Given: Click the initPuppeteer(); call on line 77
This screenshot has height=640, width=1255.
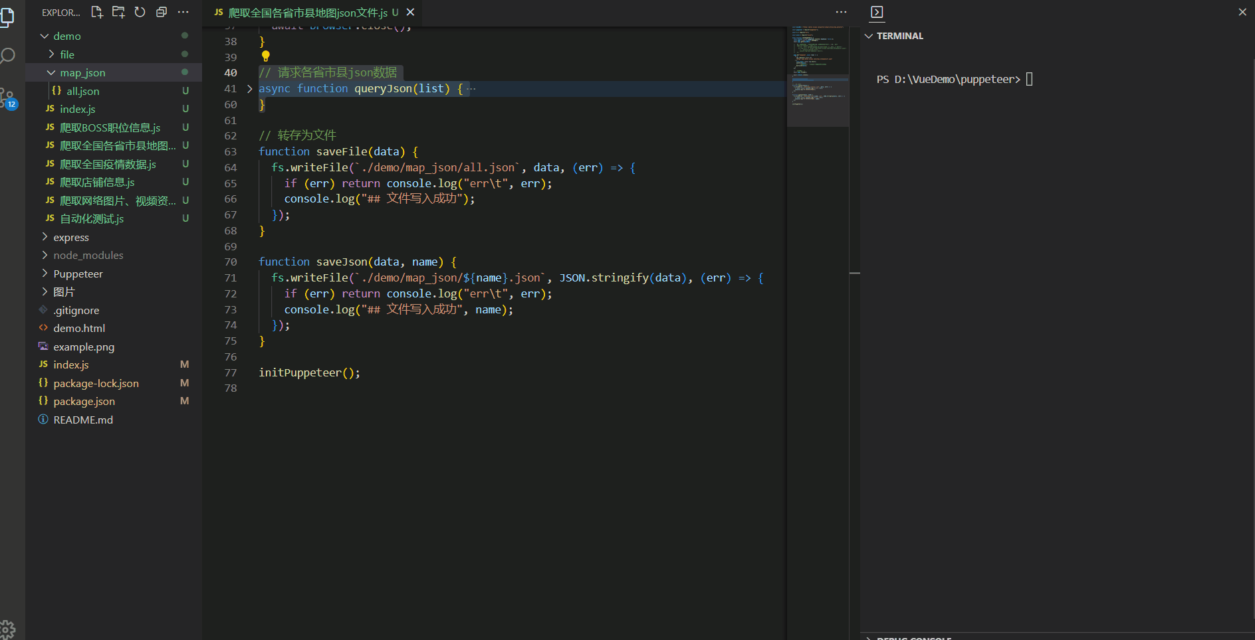Looking at the screenshot, I should 309,372.
